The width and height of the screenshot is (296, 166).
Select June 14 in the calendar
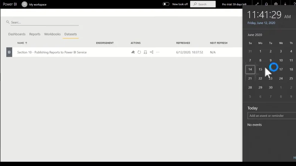(x=250, y=70)
